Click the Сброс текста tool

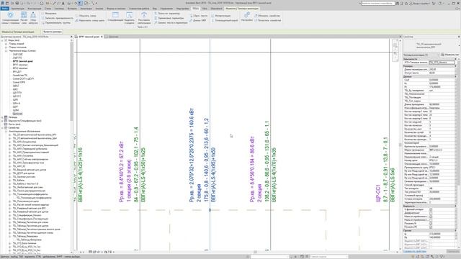198,16
